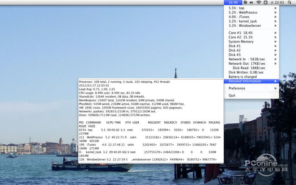
Task: Select the highlighted Detailed Information item
Action: pyautogui.click(x=245, y=81)
